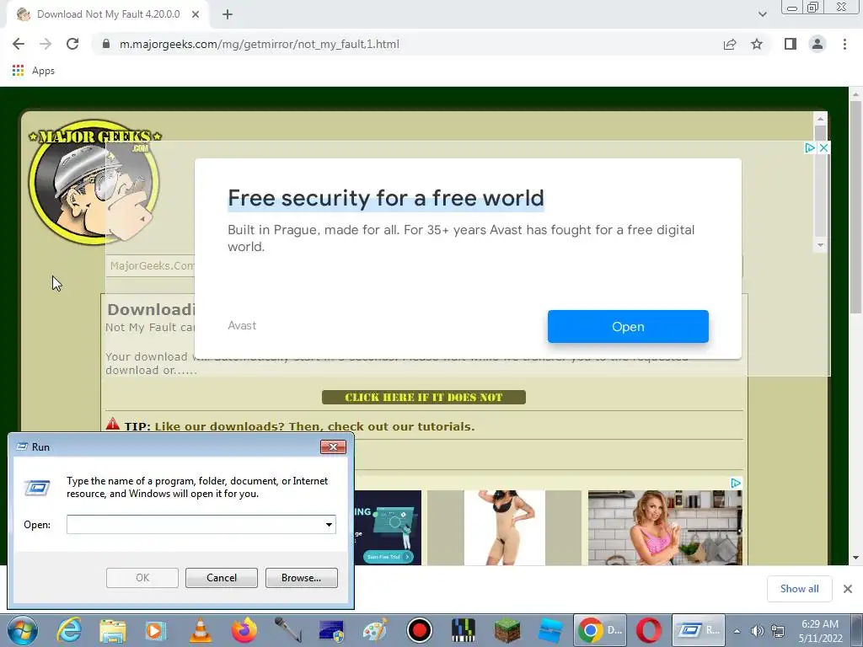The width and height of the screenshot is (863, 647).
Task: Click the Chrome back arrow
Action: (x=19, y=44)
